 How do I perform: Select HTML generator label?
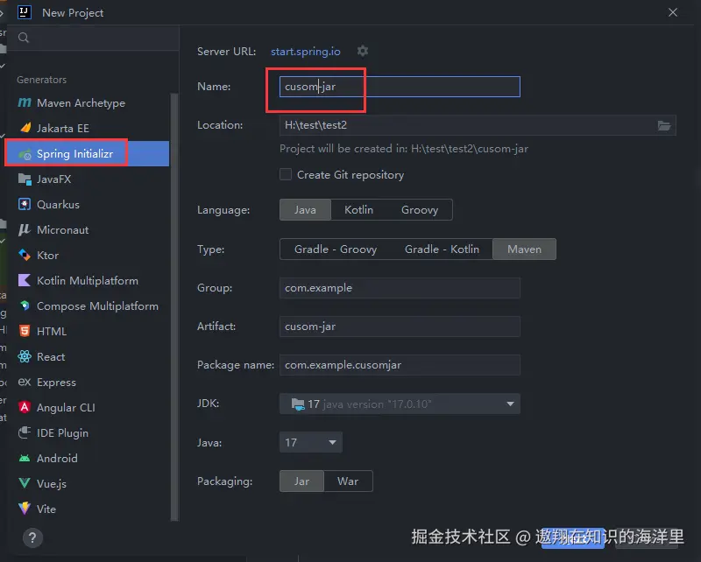coord(52,332)
